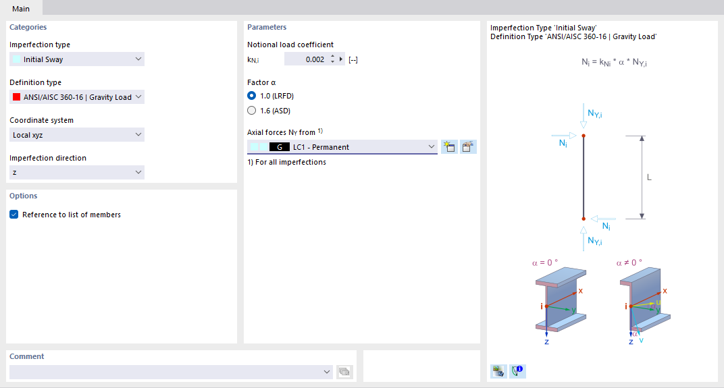Click the red swatch in Definition type box
Image resolution: width=724 pixels, height=388 pixels.
coord(17,97)
